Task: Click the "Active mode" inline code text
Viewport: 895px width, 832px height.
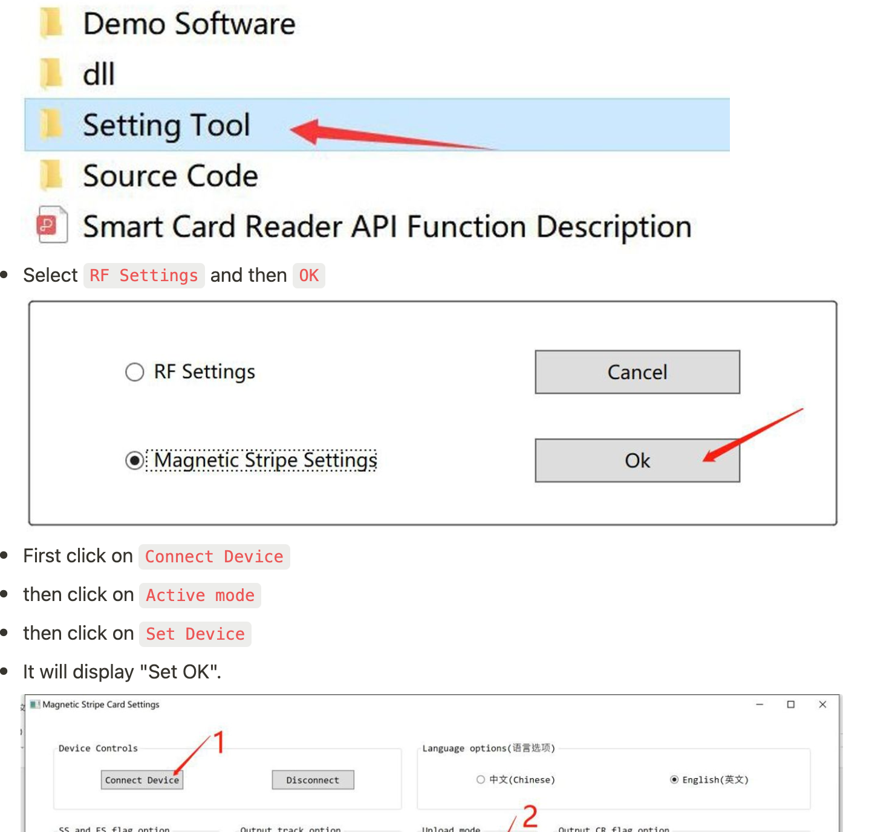Action: [x=200, y=596]
